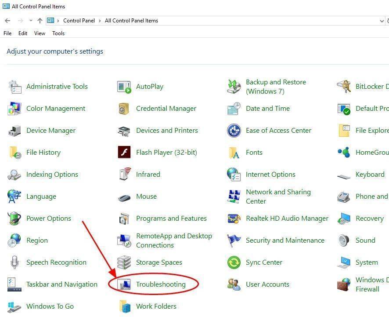Open the Windows To Go icon
The image size is (389, 317).
(14, 306)
